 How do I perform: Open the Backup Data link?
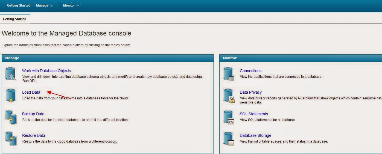(33, 114)
